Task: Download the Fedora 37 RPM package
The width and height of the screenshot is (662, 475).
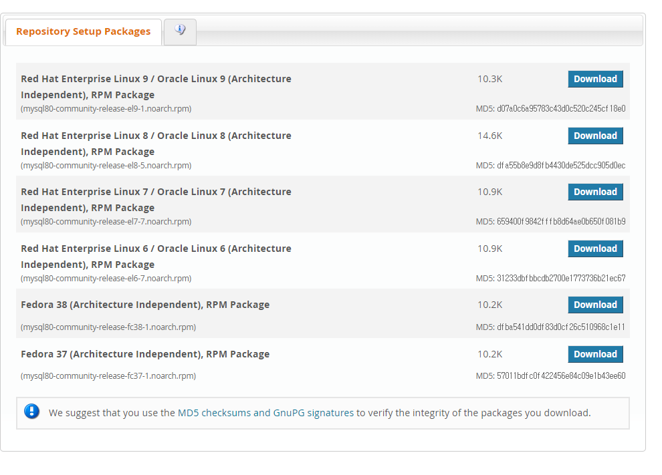Action: pos(595,354)
